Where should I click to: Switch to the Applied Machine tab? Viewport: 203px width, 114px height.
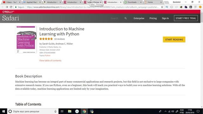click(32, 2)
